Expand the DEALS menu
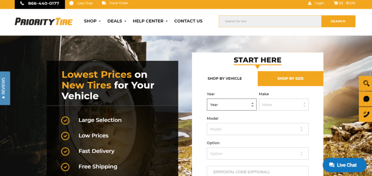 (117, 21)
